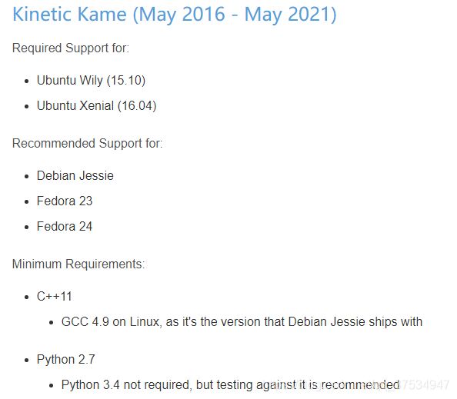Click the GCC 4.9 on Linux sub-item
Image resolution: width=457 pixels, height=399 pixels.
242,322
